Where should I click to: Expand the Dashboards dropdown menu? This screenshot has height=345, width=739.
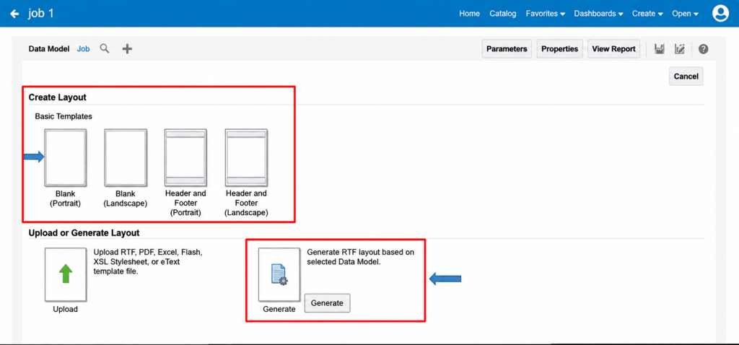(x=598, y=14)
